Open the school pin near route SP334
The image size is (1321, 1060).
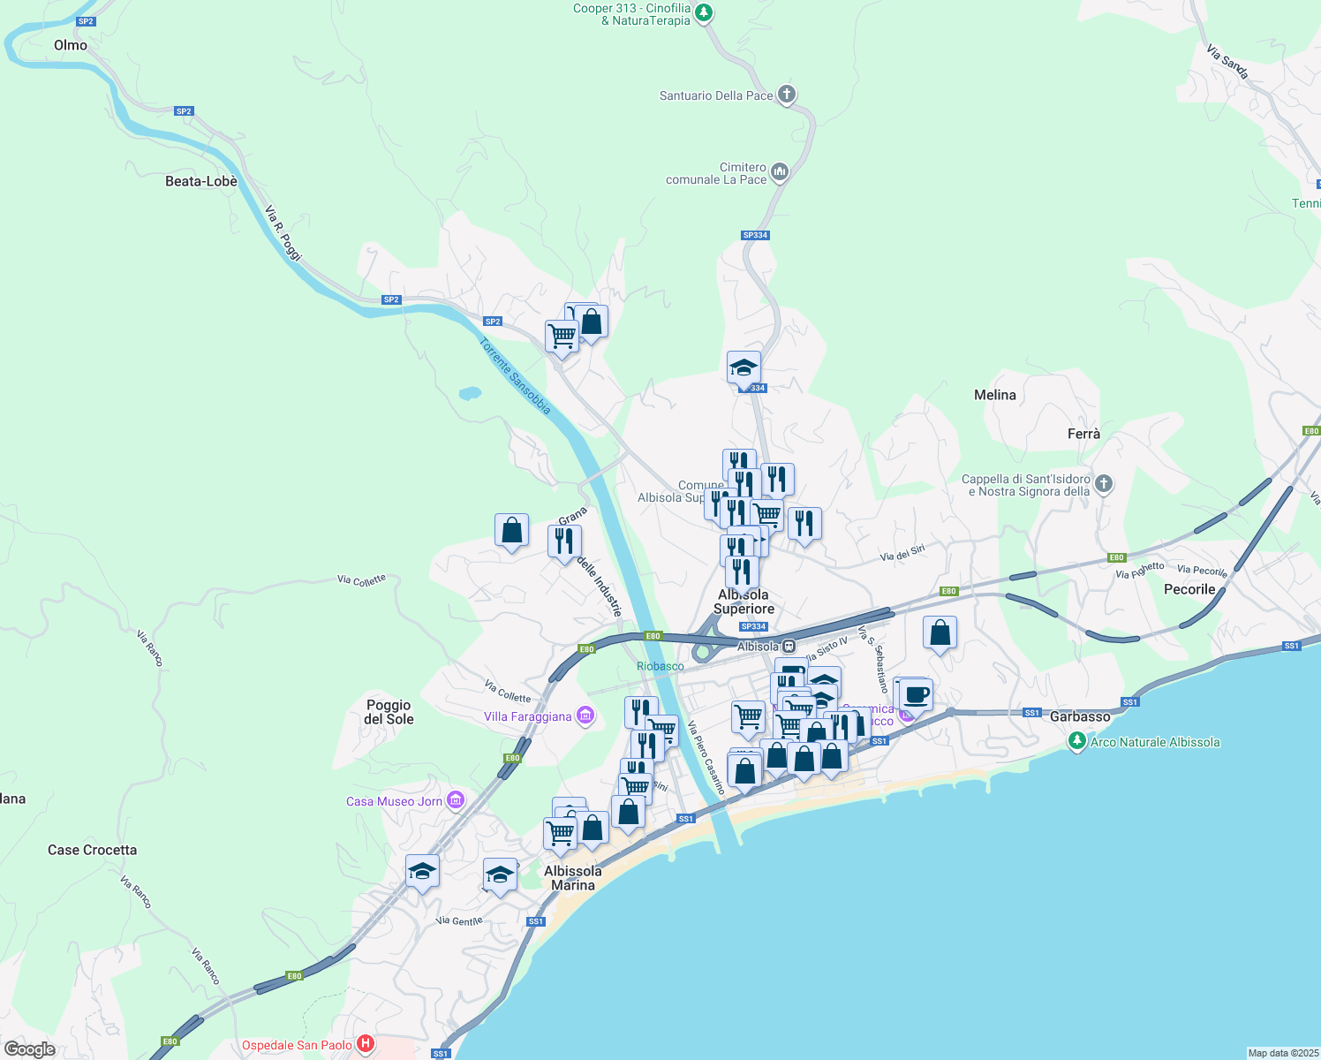pyautogui.click(x=744, y=366)
